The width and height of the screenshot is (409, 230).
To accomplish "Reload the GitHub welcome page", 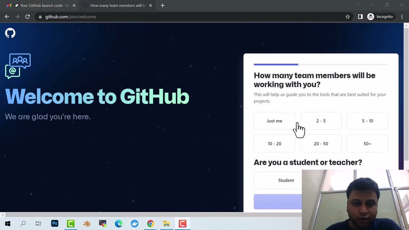I will tap(27, 17).
